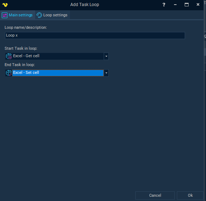Switch to the Loop settings tab
Viewport: 206px width, 201px height.
pyautogui.click(x=52, y=15)
